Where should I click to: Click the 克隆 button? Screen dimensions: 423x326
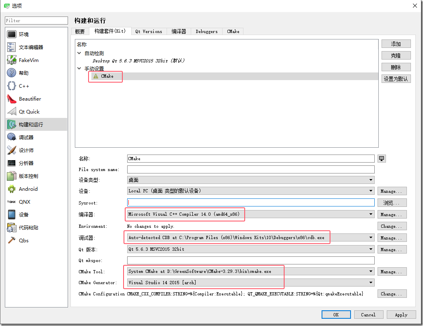[x=396, y=55]
